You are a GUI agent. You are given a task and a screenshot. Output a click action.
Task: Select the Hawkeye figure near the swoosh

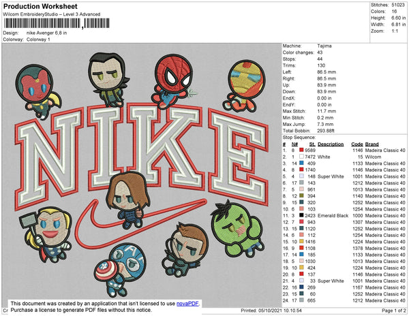click(x=185, y=250)
